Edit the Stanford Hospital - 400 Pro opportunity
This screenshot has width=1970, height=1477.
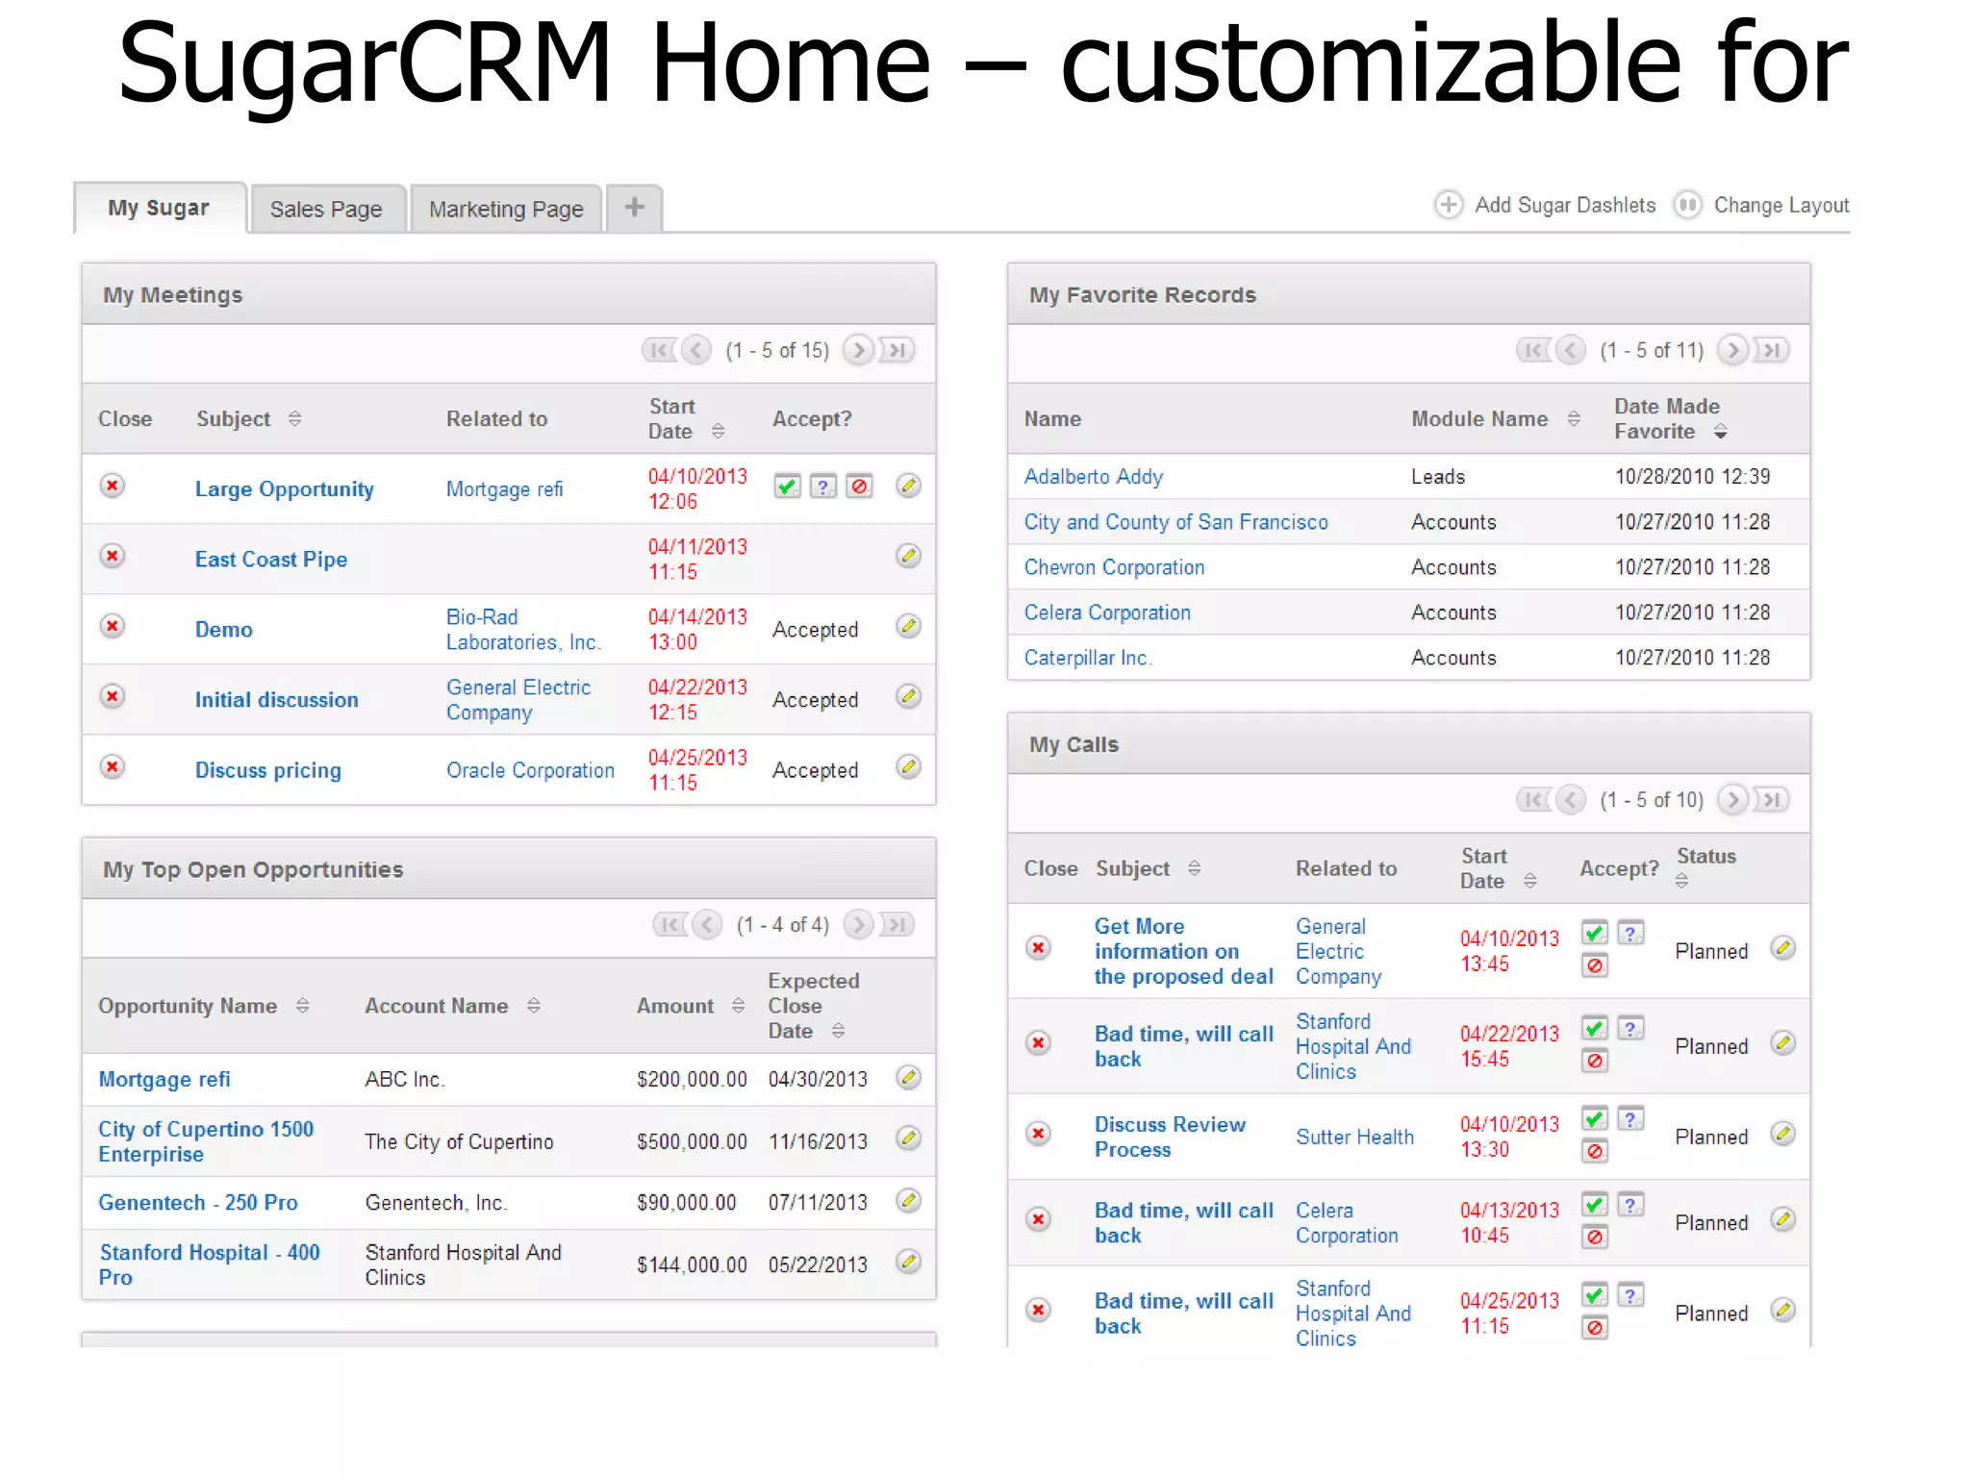(x=908, y=1262)
